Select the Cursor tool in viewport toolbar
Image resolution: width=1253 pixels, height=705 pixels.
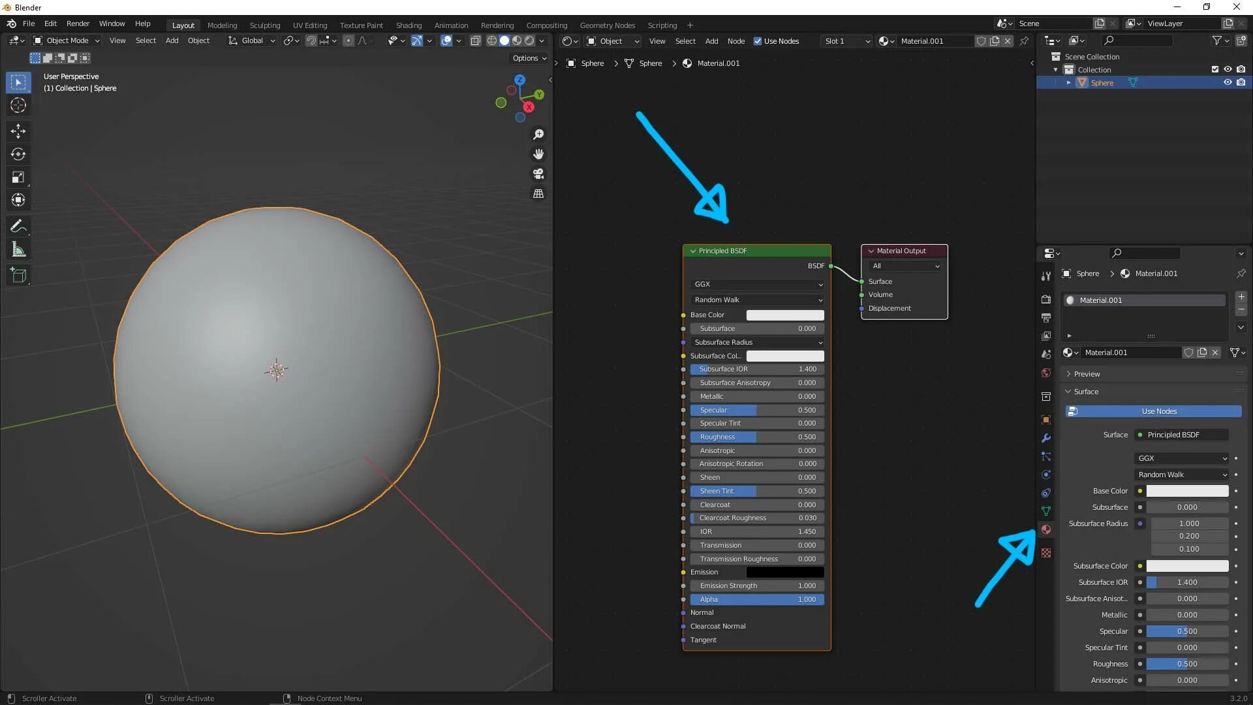tap(18, 105)
